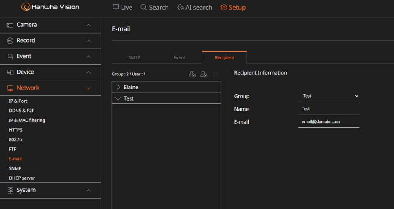
Task: Select the Test group row
Action: click(166, 98)
